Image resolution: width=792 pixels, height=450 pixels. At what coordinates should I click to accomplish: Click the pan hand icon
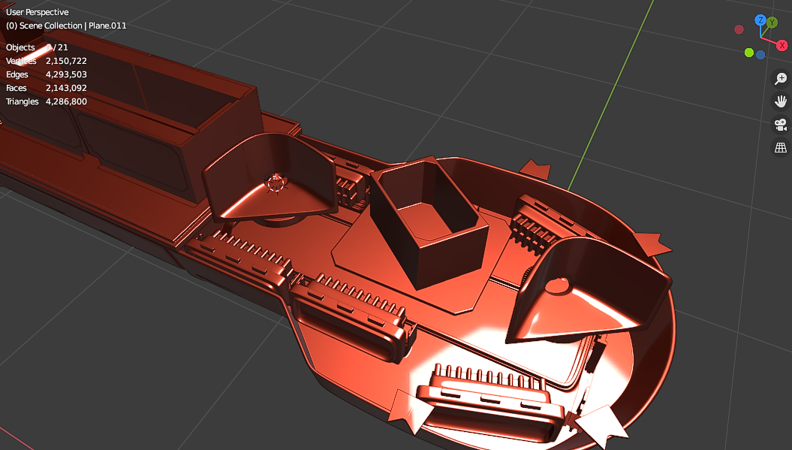point(781,101)
